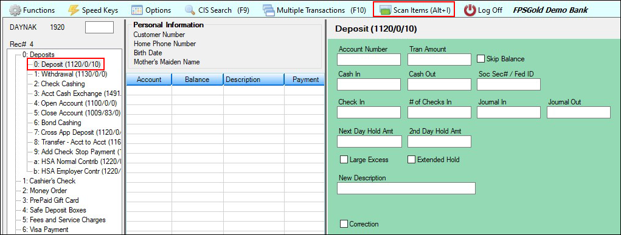The height and width of the screenshot is (235, 621).
Task: Click the Rec# 4 label
Action: point(21,44)
